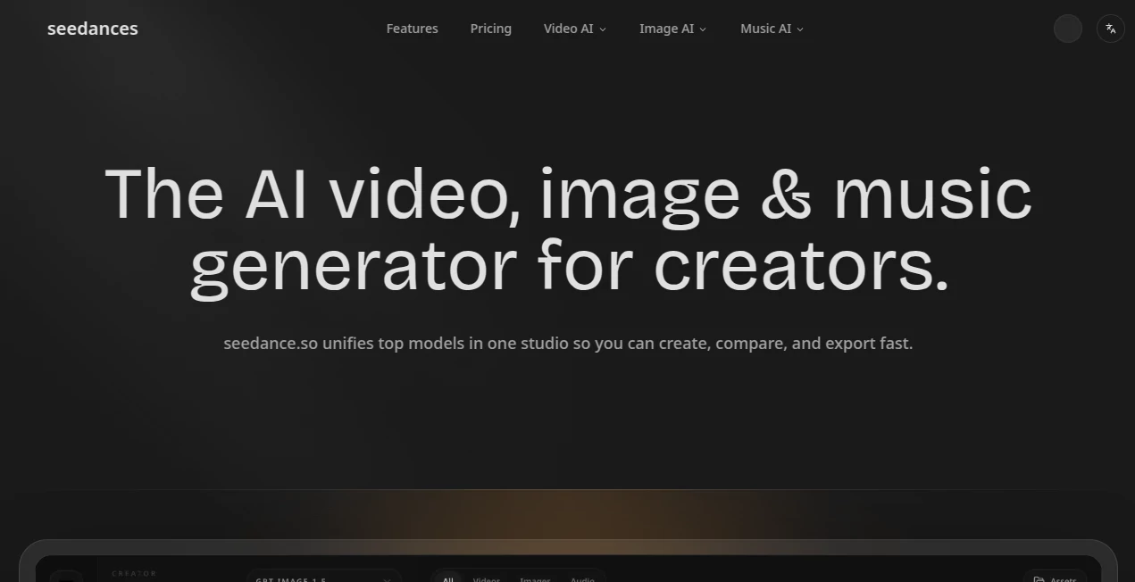This screenshot has width=1135, height=582.
Task: Click the CREATOR label in the studio bar
Action: 133,574
